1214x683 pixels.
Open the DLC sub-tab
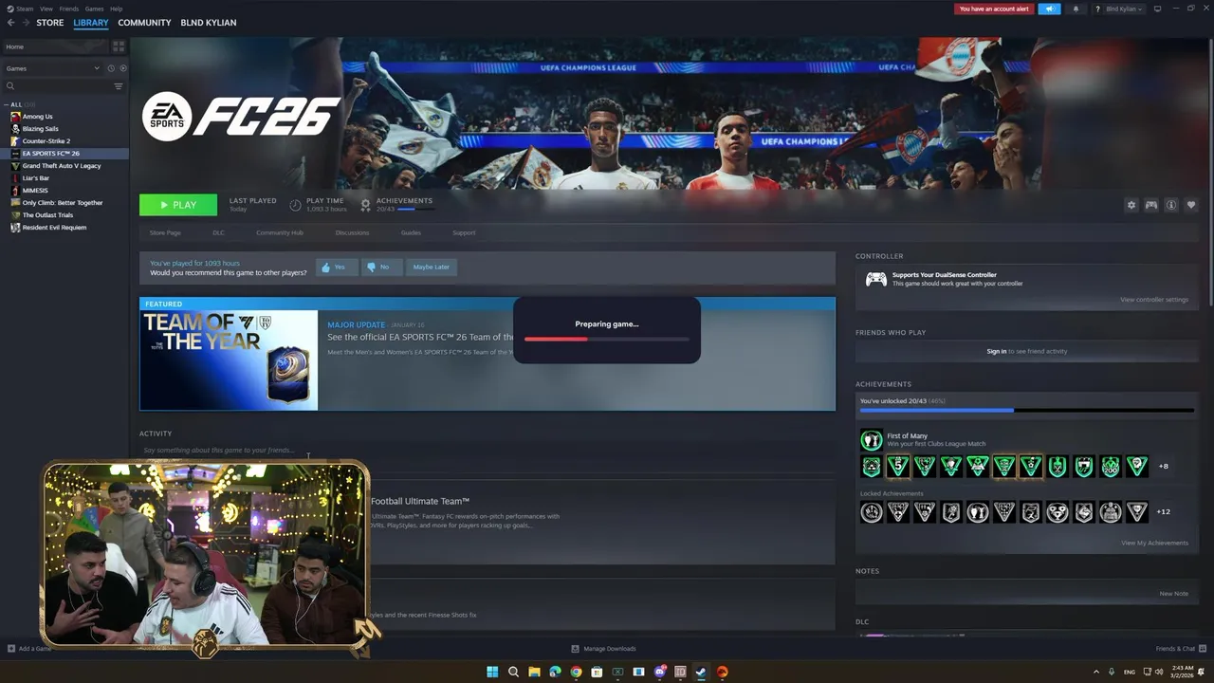pyautogui.click(x=218, y=232)
